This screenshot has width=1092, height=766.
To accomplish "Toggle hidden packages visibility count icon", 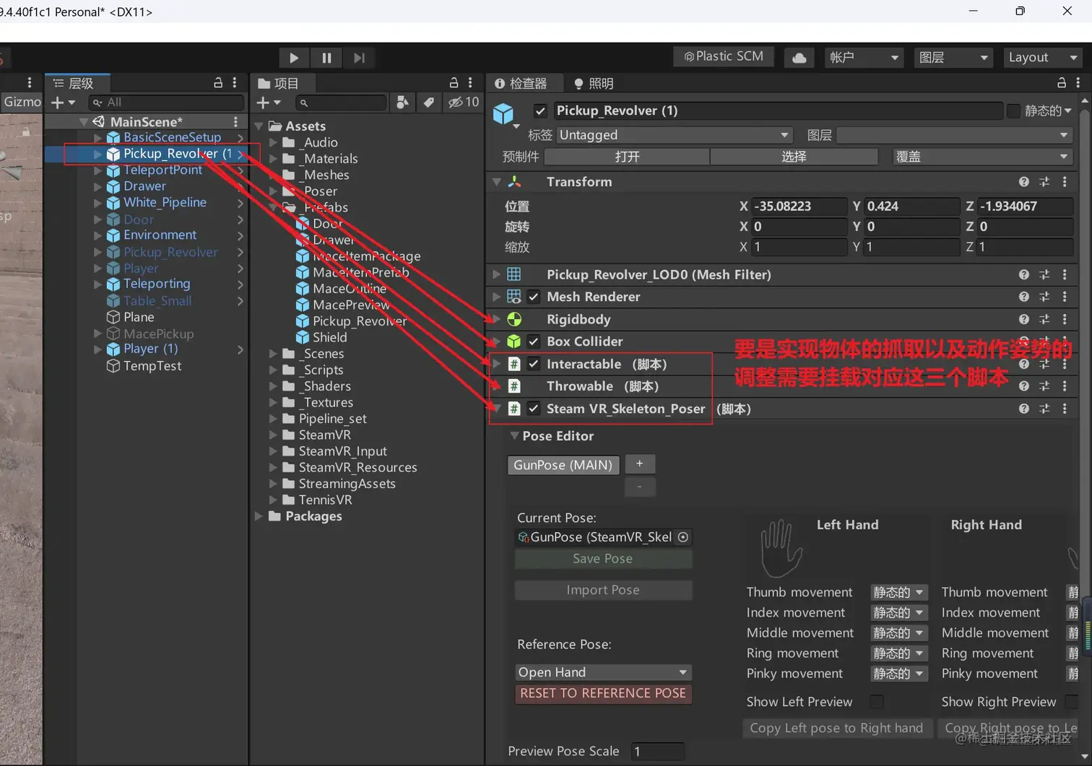I will tap(464, 103).
